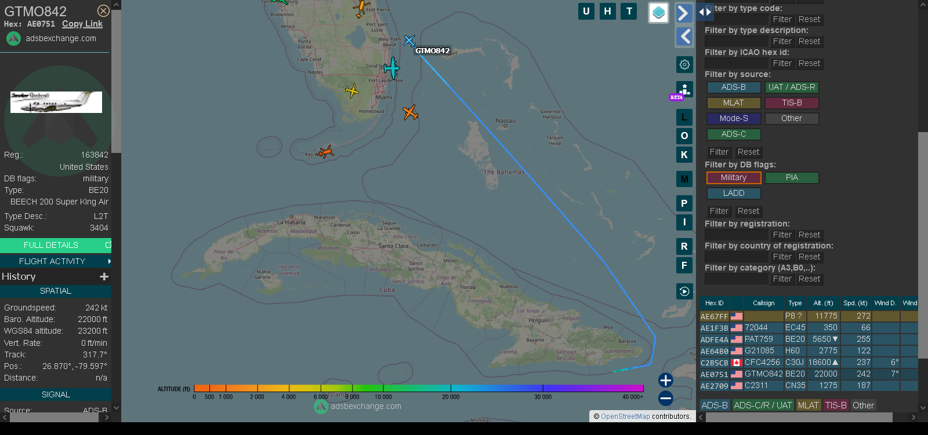Click the info panel vertical scrollbar
The width and height of the screenshot is (928, 435).
pyautogui.click(x=116, y=81)
